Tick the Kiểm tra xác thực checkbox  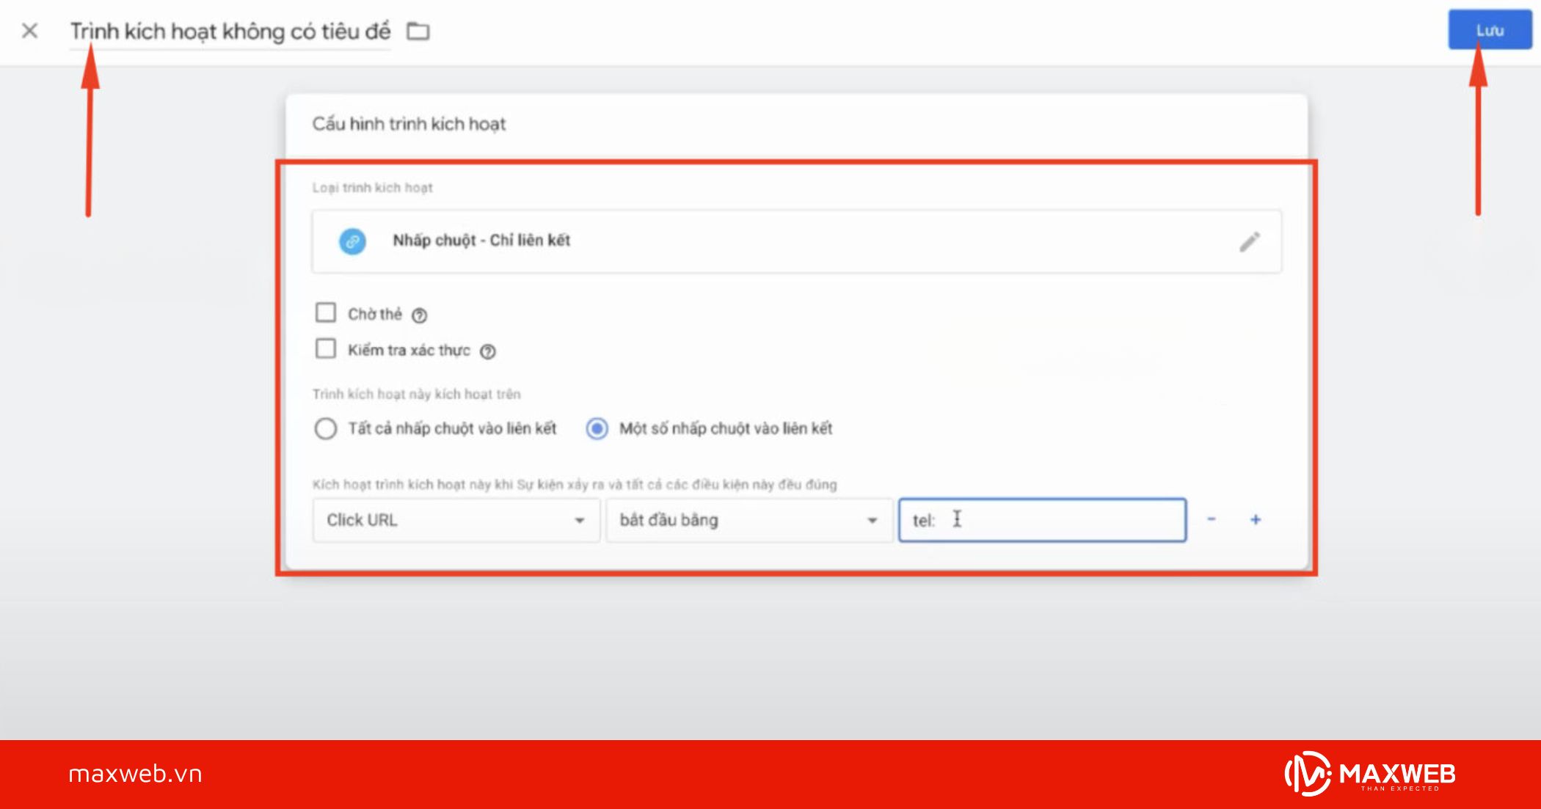pos(326,348)
